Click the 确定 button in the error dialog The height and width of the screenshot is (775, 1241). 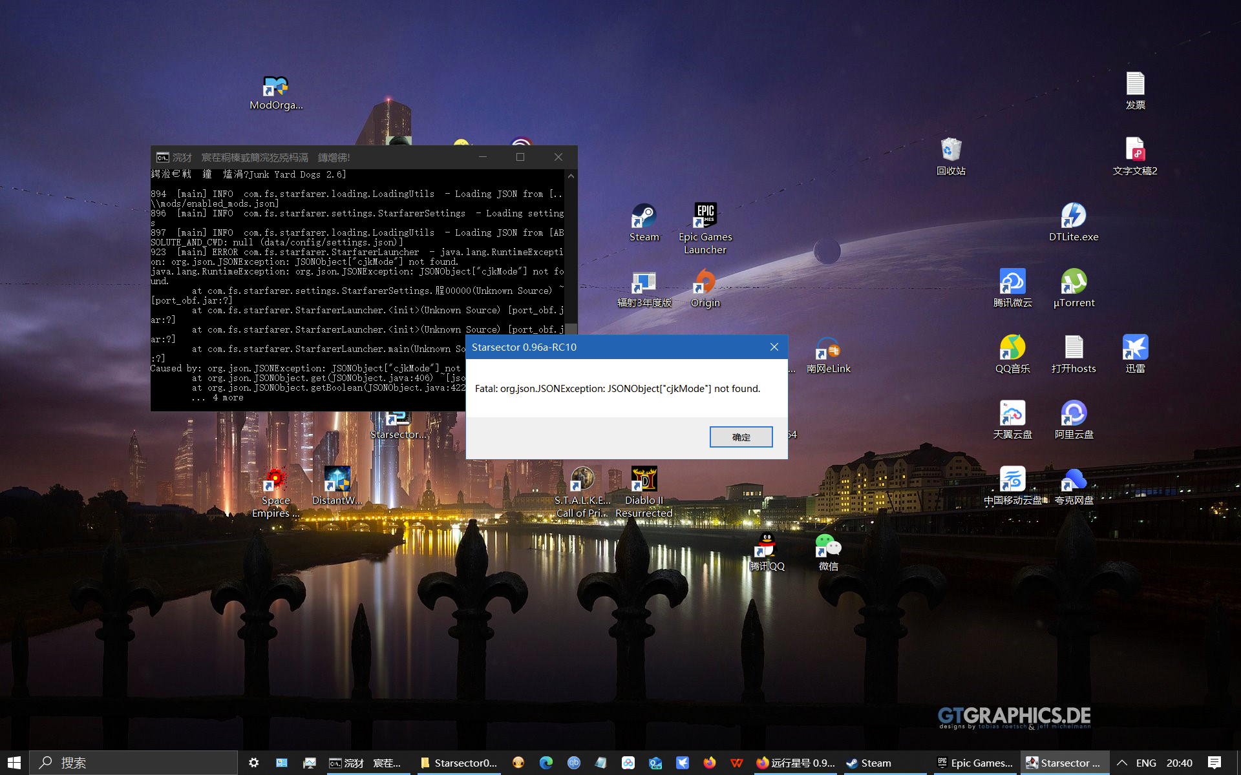[741, 437]
